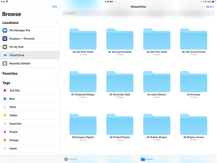Tap the '17 items' count under AE Overlays

coord(194,97)
